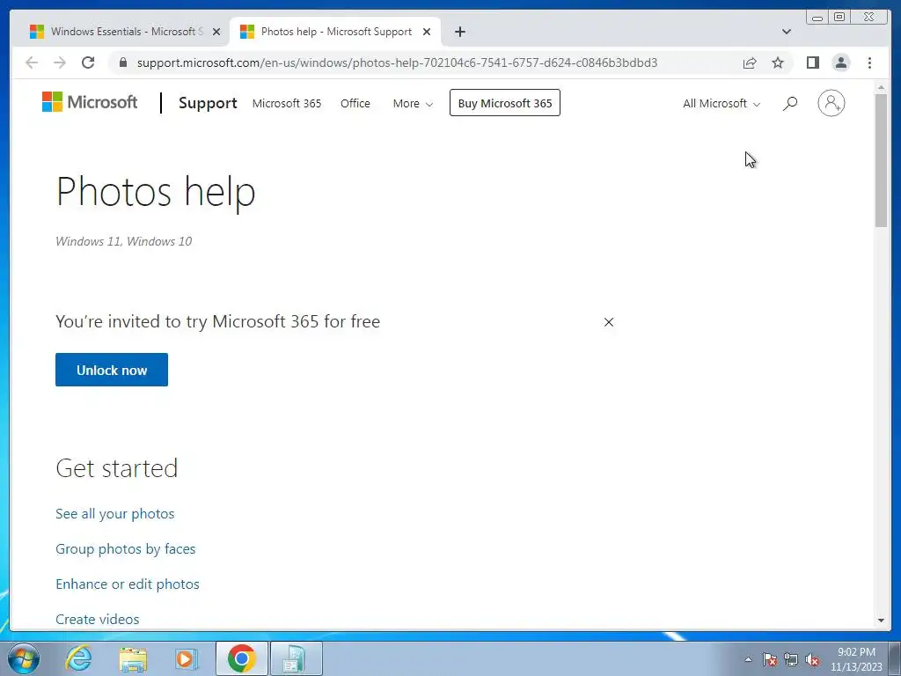The image size is (901, 676).
Task: Open the Enhance or edit photos link
Action: pyautogui.click(x=128, y=584)
